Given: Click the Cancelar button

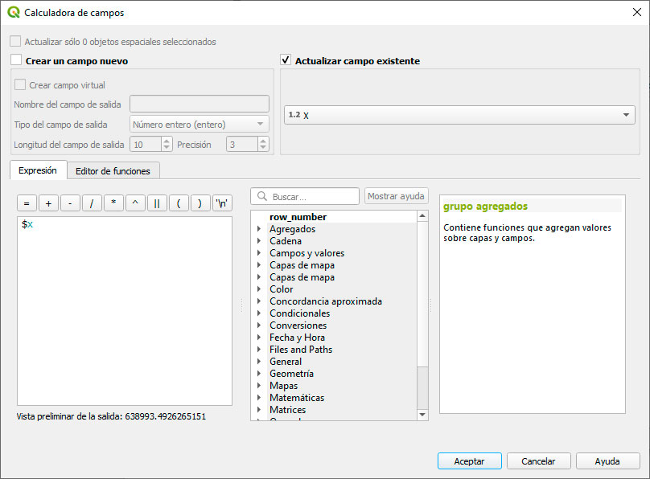Looking at the screenshot, I should point(538,461).
